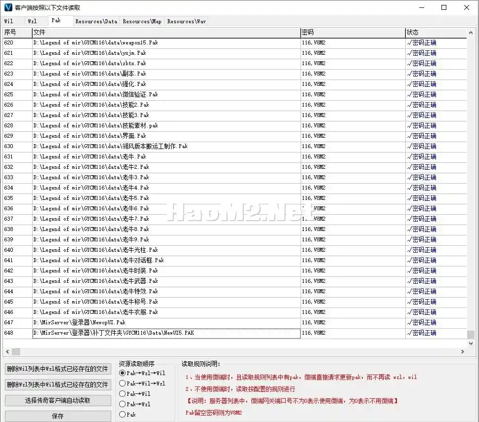Click the vertical scrollbar thumb

471,335
